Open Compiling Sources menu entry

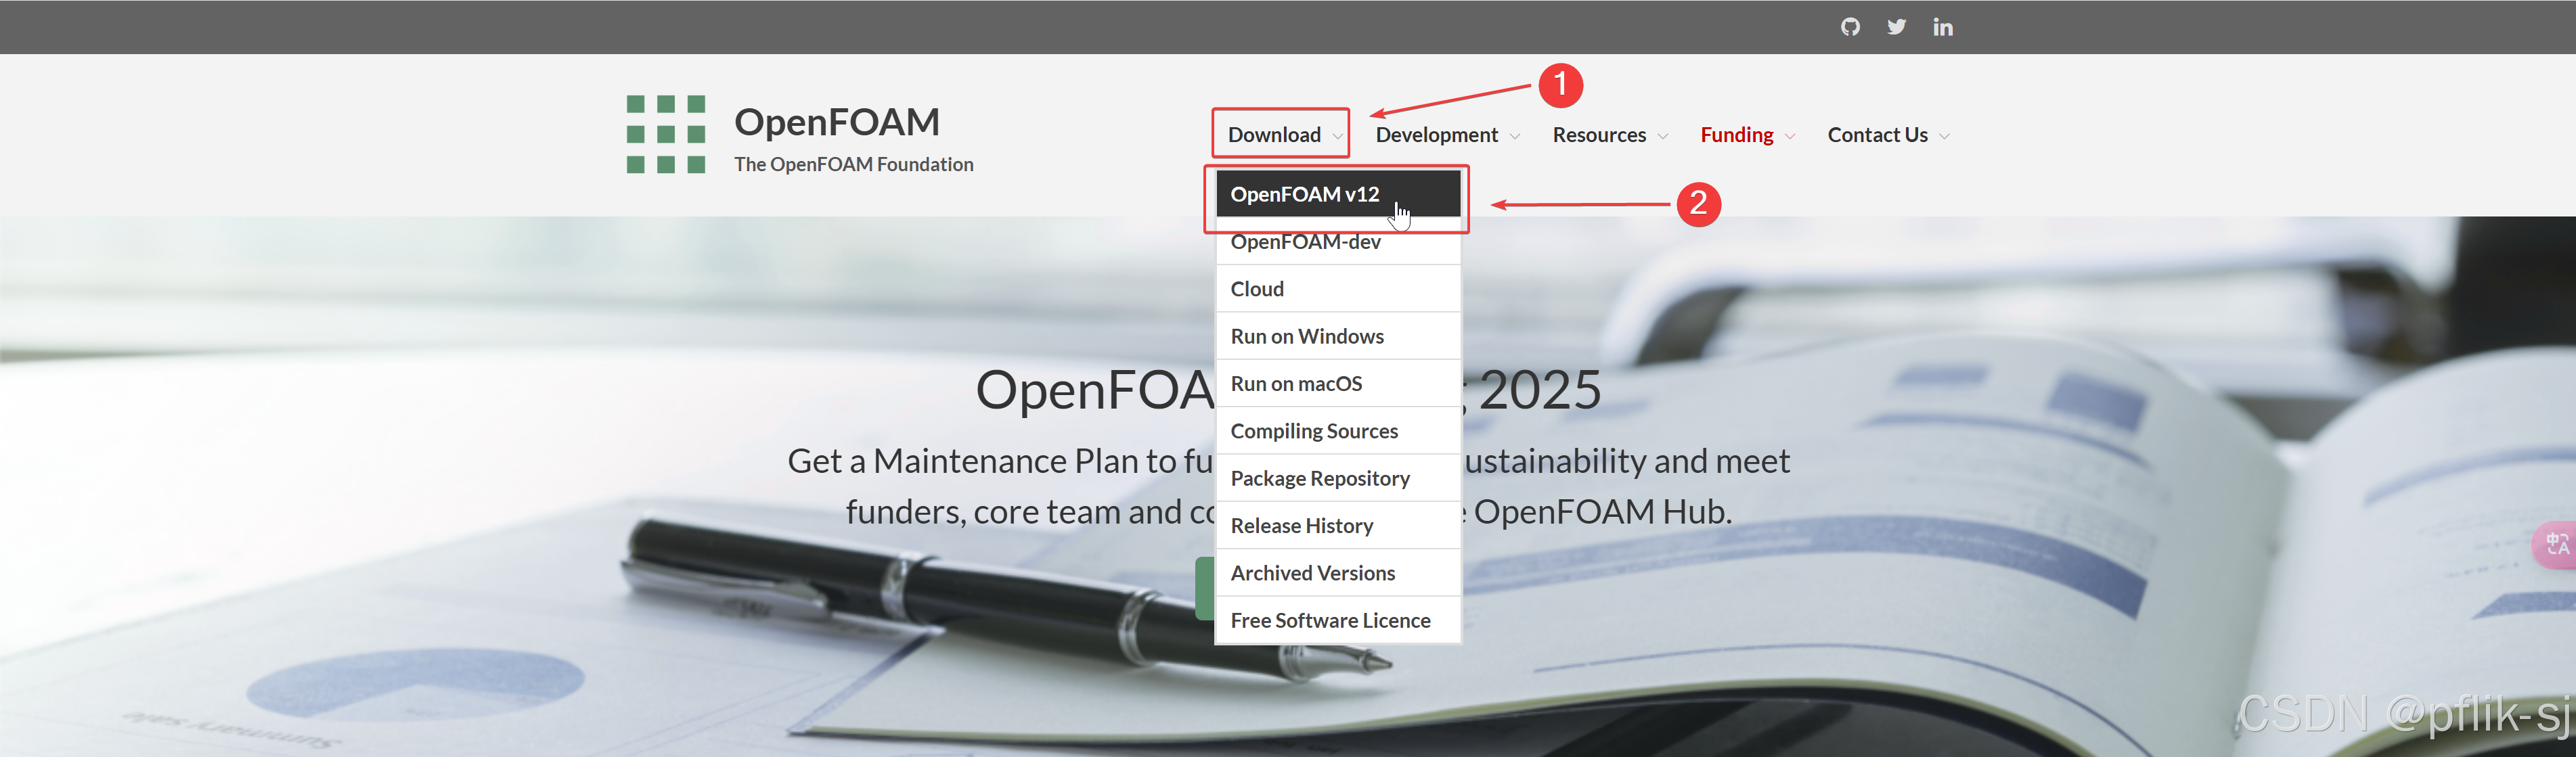click(1314, 431)
